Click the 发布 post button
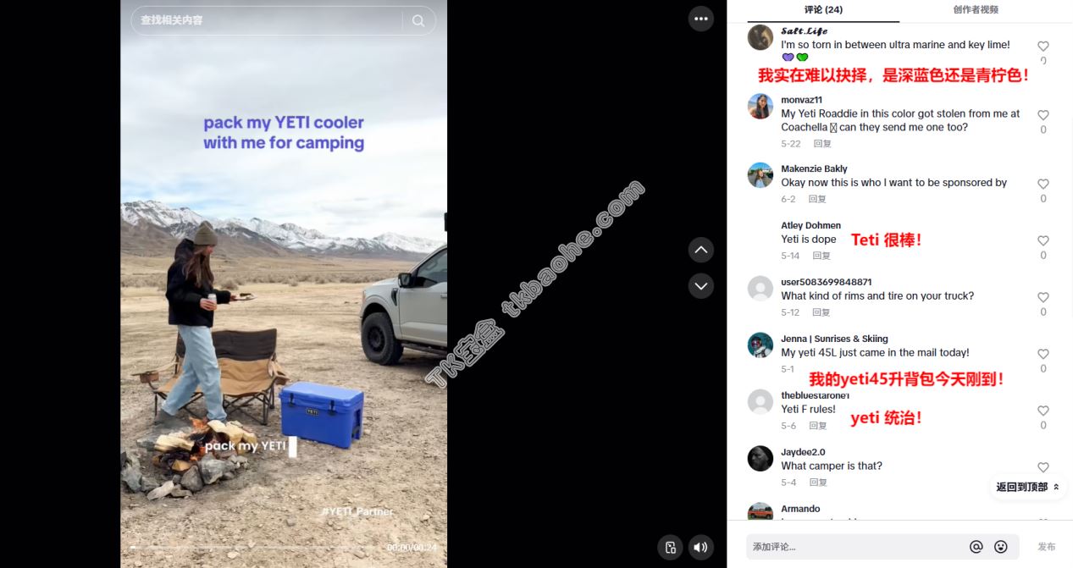Screen dimensions: 1073x568 point(1047,547)
